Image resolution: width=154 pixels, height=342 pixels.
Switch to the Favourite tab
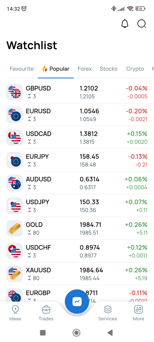(22, 69)
